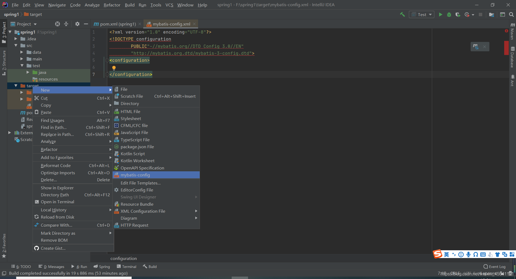Viewport: 516px width, 279px height.
Task: Click the target breadcrumb in the navigation bar
Action: 33,15
